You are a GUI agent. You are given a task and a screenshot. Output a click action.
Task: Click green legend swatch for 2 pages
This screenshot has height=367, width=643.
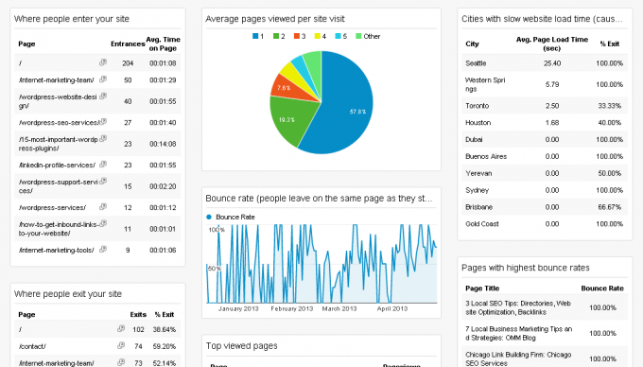click(x=276, y=36)
